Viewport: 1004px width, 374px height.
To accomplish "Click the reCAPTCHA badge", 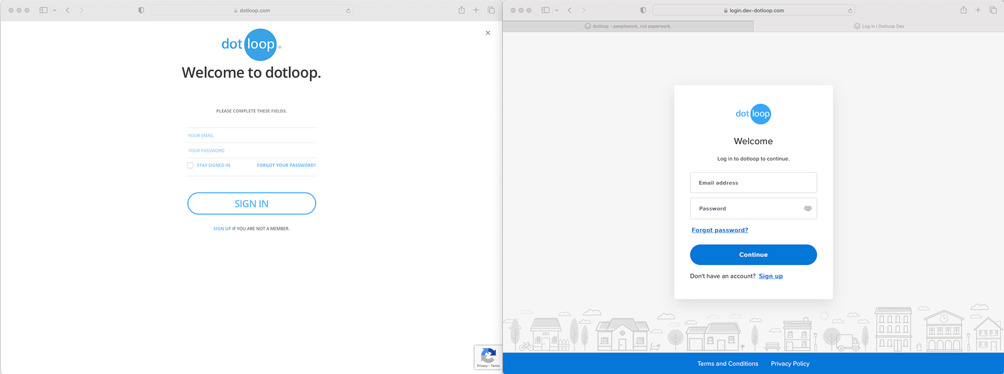I will pos(488,358).
